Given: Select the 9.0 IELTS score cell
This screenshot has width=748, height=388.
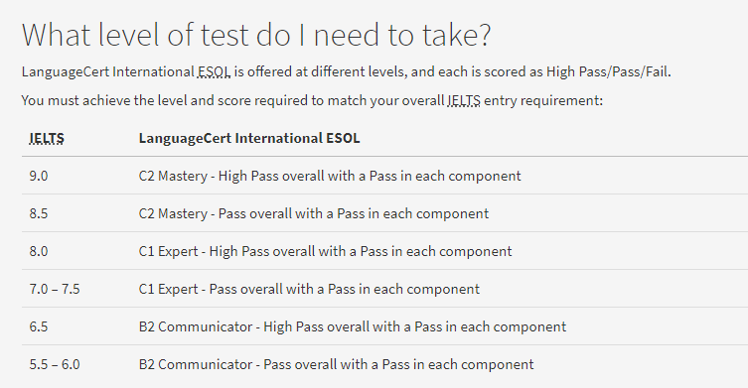Looking at the screenshot, I should (x=39, y=176).
